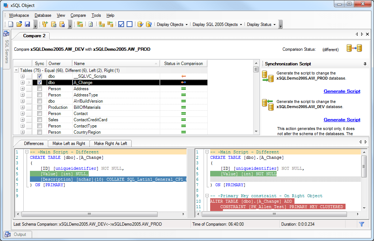Click the toolbar overflow arrow after Display Status
This screenshot has width=374, height=241.
[x=281, y=24]
